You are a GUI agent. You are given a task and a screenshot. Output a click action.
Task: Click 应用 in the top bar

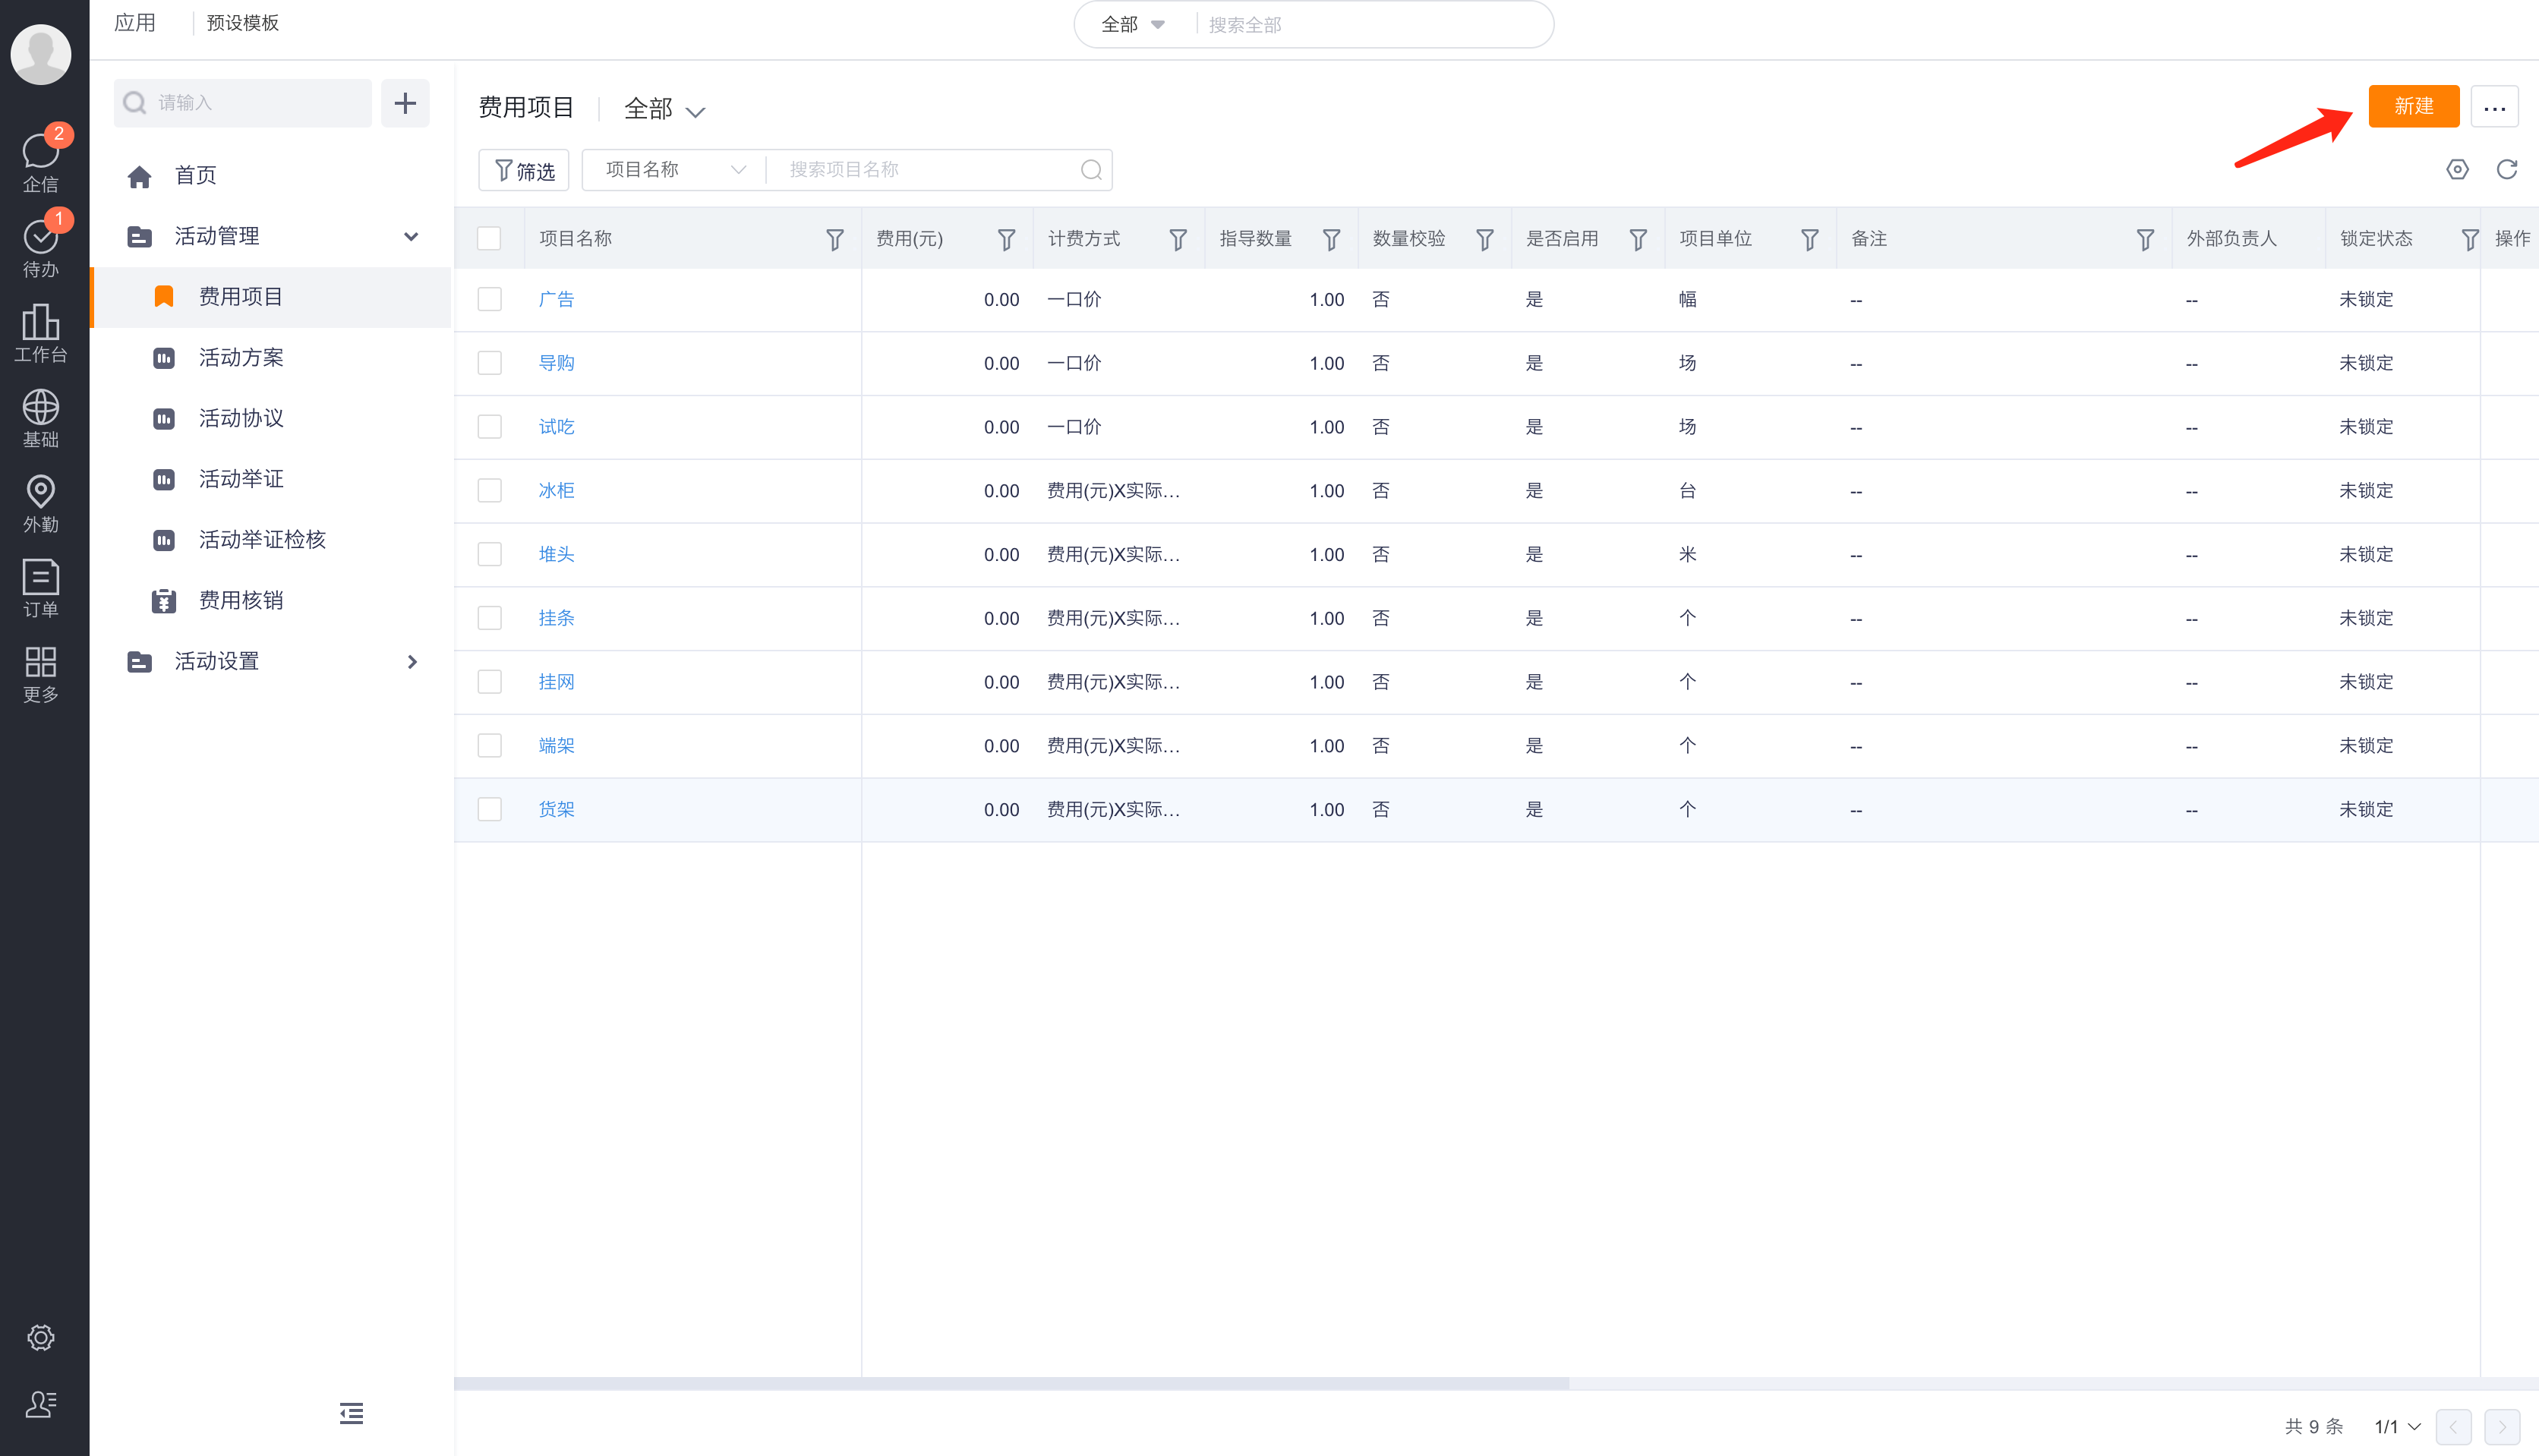click(x=134, y=23)
